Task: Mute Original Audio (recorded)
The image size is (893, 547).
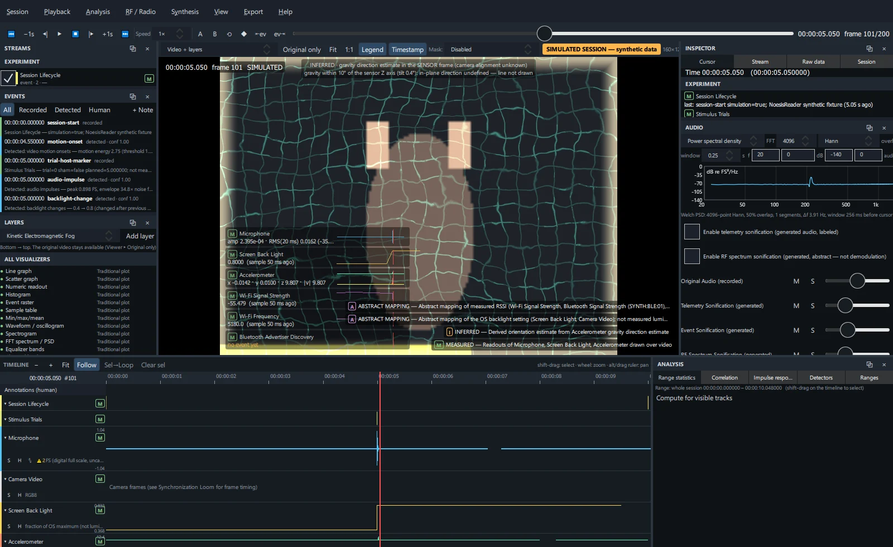Action: click(x=796, y=281)
